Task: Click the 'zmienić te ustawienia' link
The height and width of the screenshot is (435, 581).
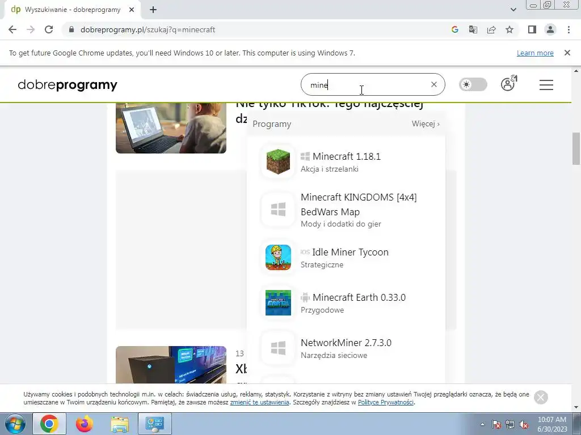Action: tap(259, 402)
